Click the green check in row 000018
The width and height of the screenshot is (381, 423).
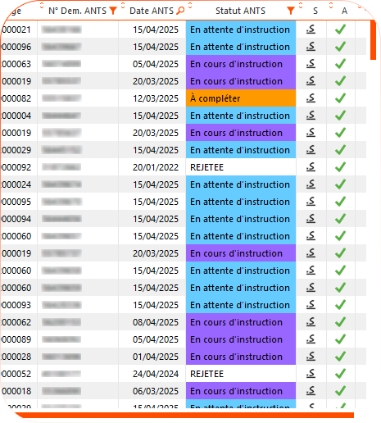(x=340, y=391)
